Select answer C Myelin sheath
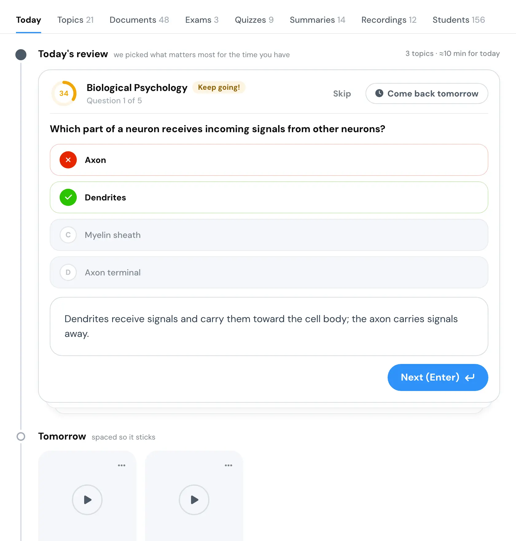Image resolution: width=516 pixels, height=541 pixels. [269, 235]
